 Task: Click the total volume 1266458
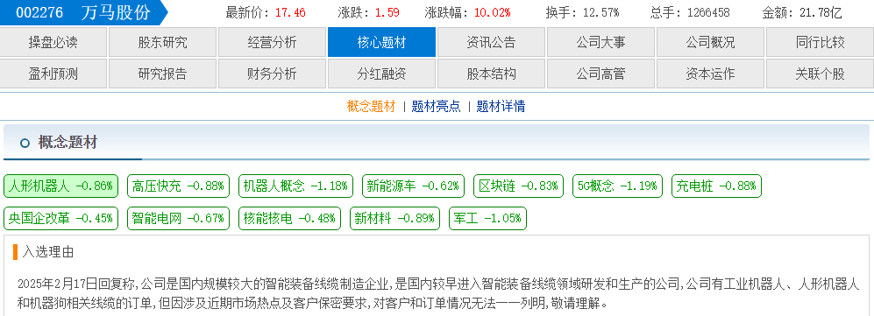click(708, 12)
